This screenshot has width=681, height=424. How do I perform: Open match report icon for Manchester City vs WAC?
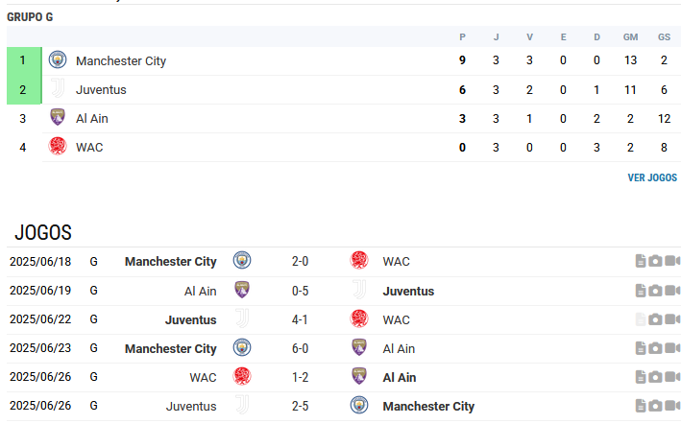pos(641,261)
